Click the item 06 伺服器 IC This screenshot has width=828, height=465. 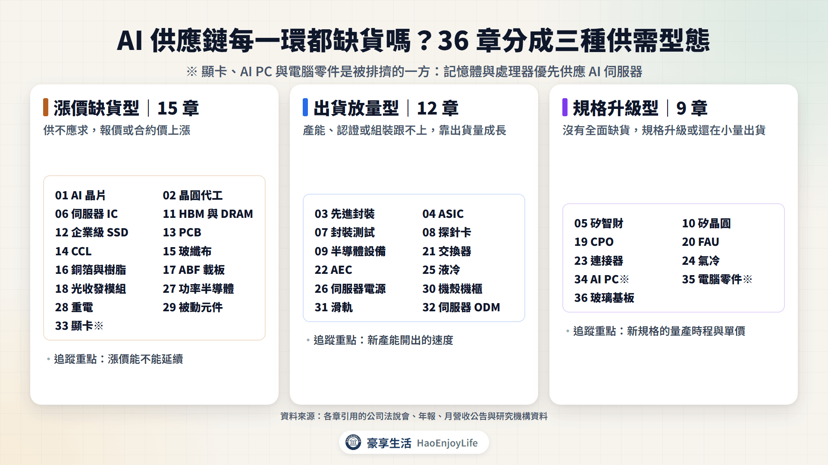(86, 214)
